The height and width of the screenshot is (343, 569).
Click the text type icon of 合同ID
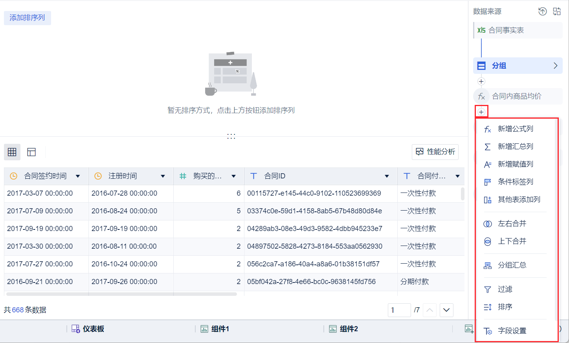253,176
